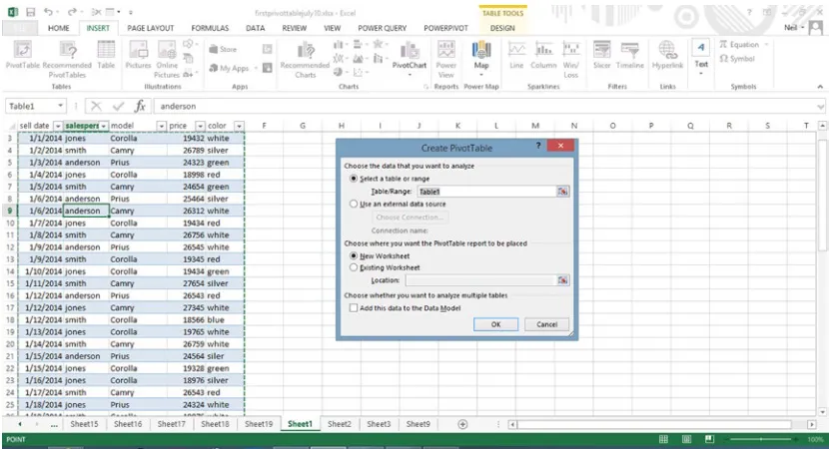Open the Text group button

click(701, 57)
